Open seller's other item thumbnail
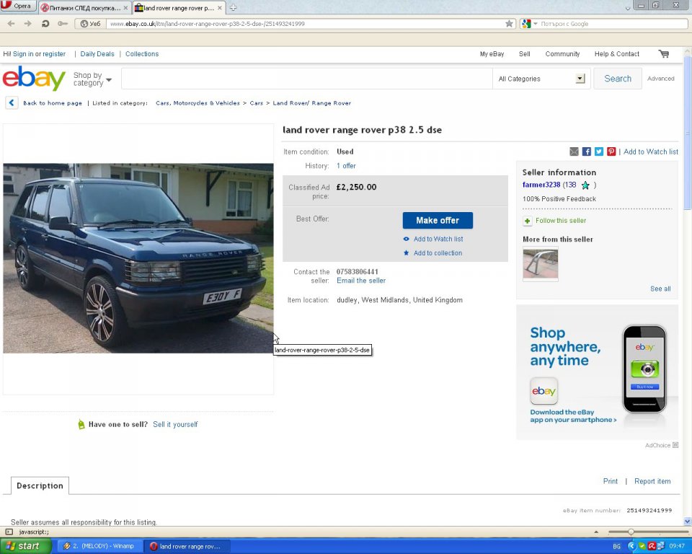Image resolution: width=692 pixels, height=554 pixels. (x=540, y=264)
